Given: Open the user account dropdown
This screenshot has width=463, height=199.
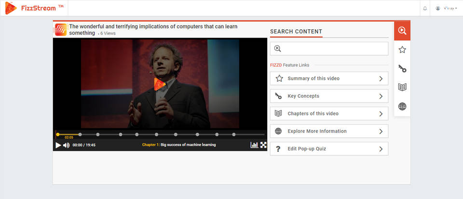Looking at the screenshot, I should [447, 8].
